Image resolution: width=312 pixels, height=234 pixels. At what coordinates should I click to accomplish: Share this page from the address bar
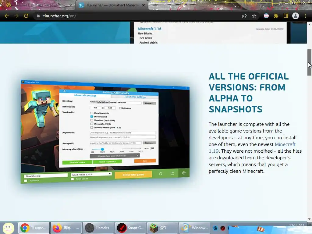[x=244, y=16]
